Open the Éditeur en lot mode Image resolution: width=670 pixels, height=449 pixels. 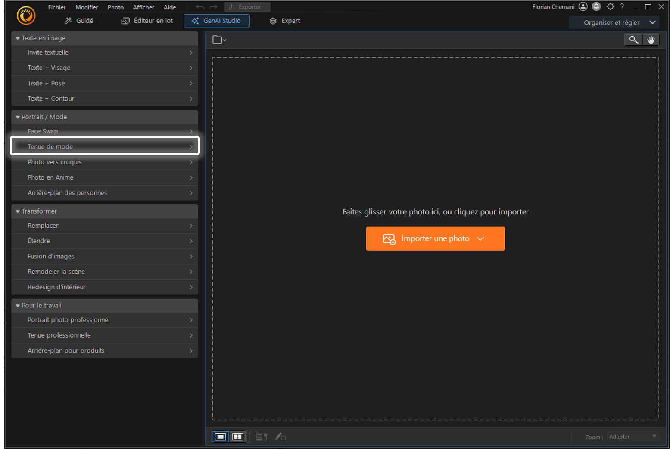pos(147,21)
